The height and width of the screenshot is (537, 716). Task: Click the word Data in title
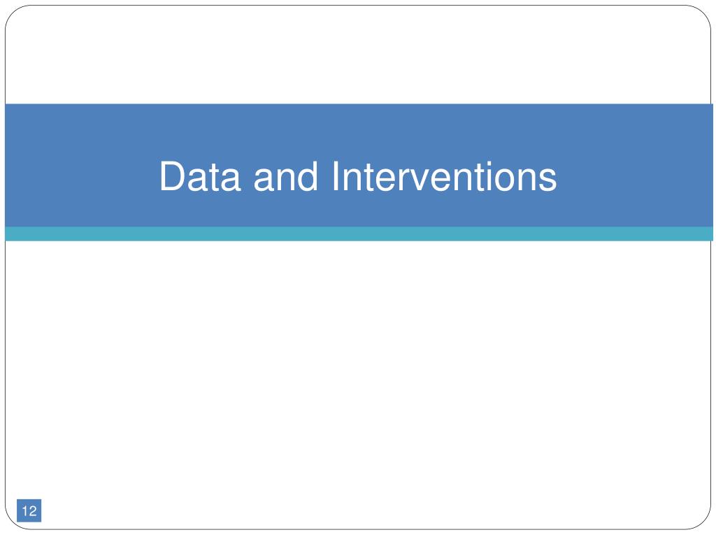(200, 176)
